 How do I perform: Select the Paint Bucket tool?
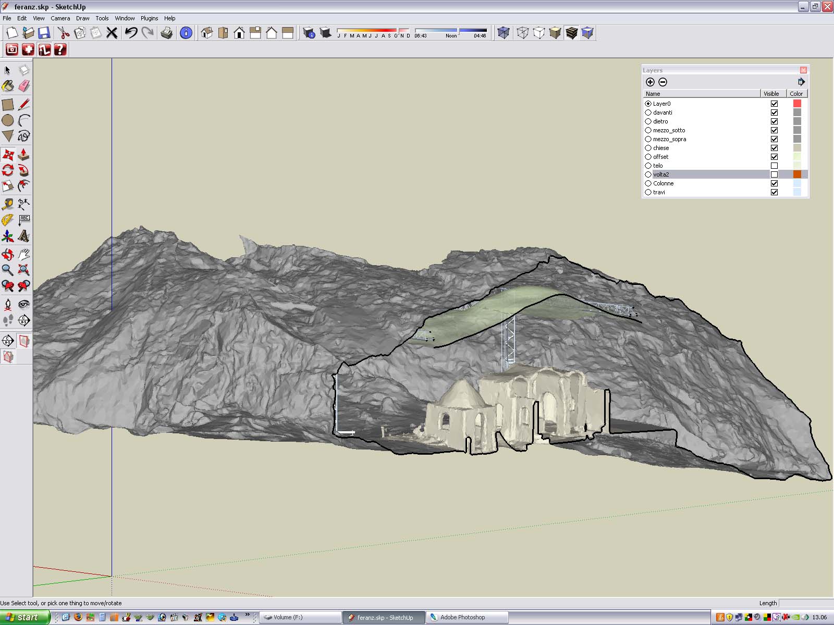[8, 86]
